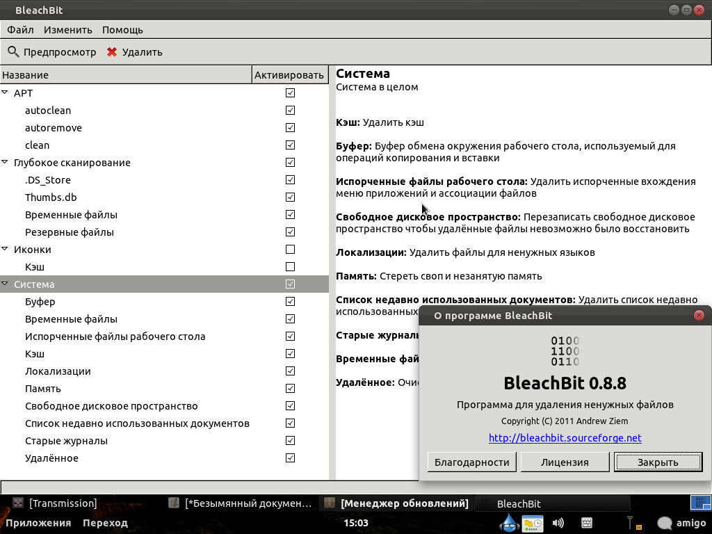Collapse the APT tree group
The image size is (712, 534).
5,92
